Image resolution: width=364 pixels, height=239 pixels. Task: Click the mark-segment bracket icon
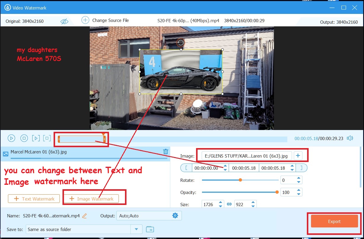tap(47, 138)
